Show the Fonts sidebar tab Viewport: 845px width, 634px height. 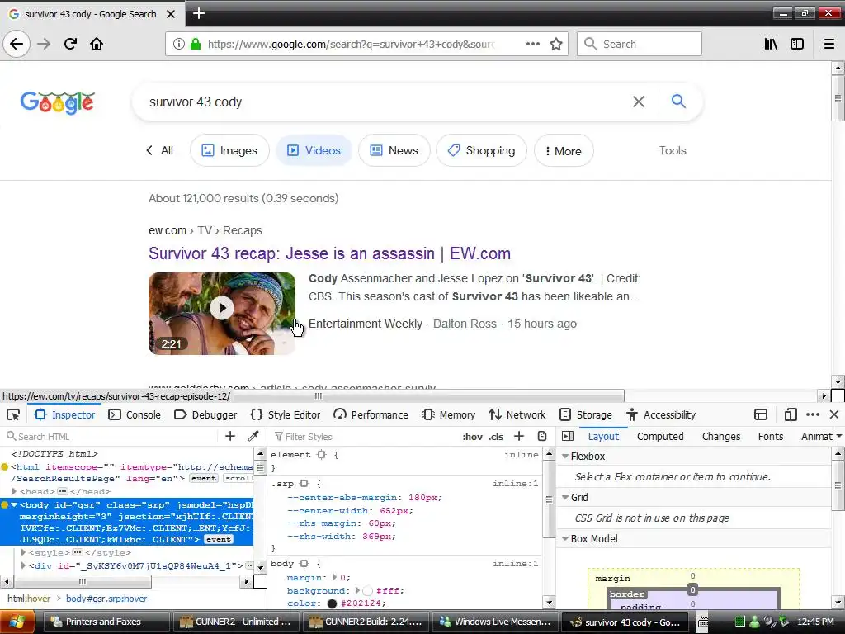tap(771, 436)
